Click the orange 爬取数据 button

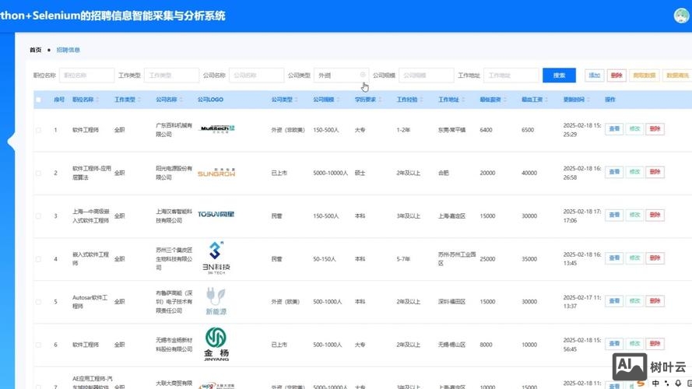(x=644, y=75)
